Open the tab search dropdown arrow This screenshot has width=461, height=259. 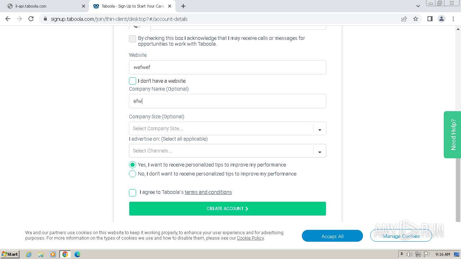[418, 6]
